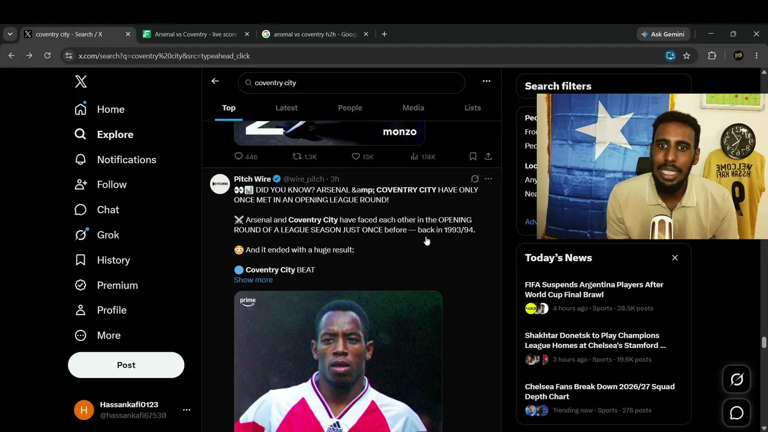Like the post with 13K likes
The width and height of the screenshot is (768, 432).
362,157
